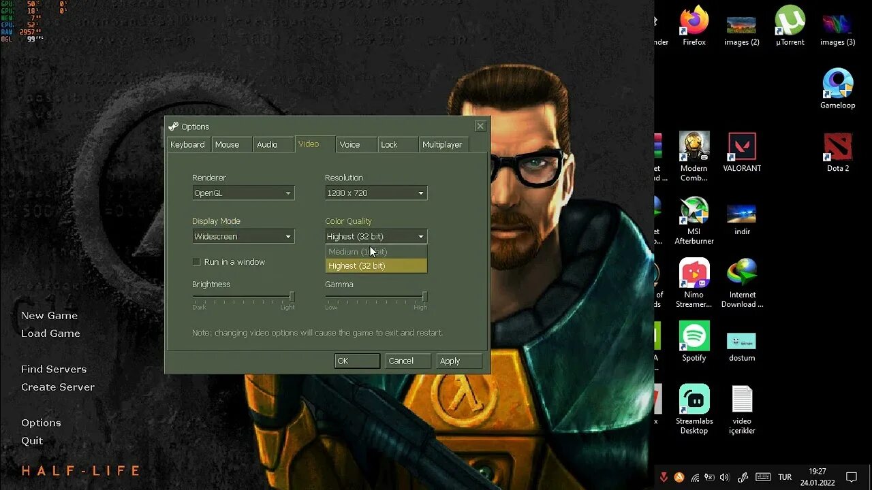Click Quit in the main menu
This screenshot has height=490, width=872.
pyautogui.click(x=32, y=441)
